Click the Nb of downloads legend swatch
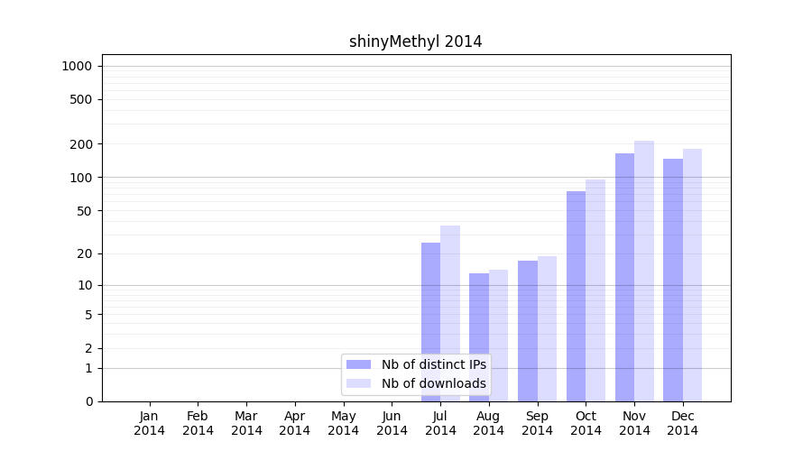 tap(358, 383)
